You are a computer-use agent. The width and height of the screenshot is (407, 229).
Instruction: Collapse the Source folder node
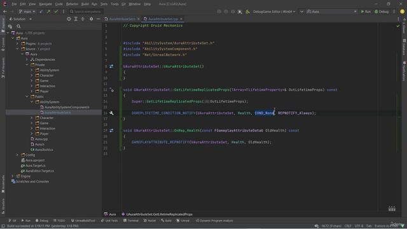[x=18, y=49]
